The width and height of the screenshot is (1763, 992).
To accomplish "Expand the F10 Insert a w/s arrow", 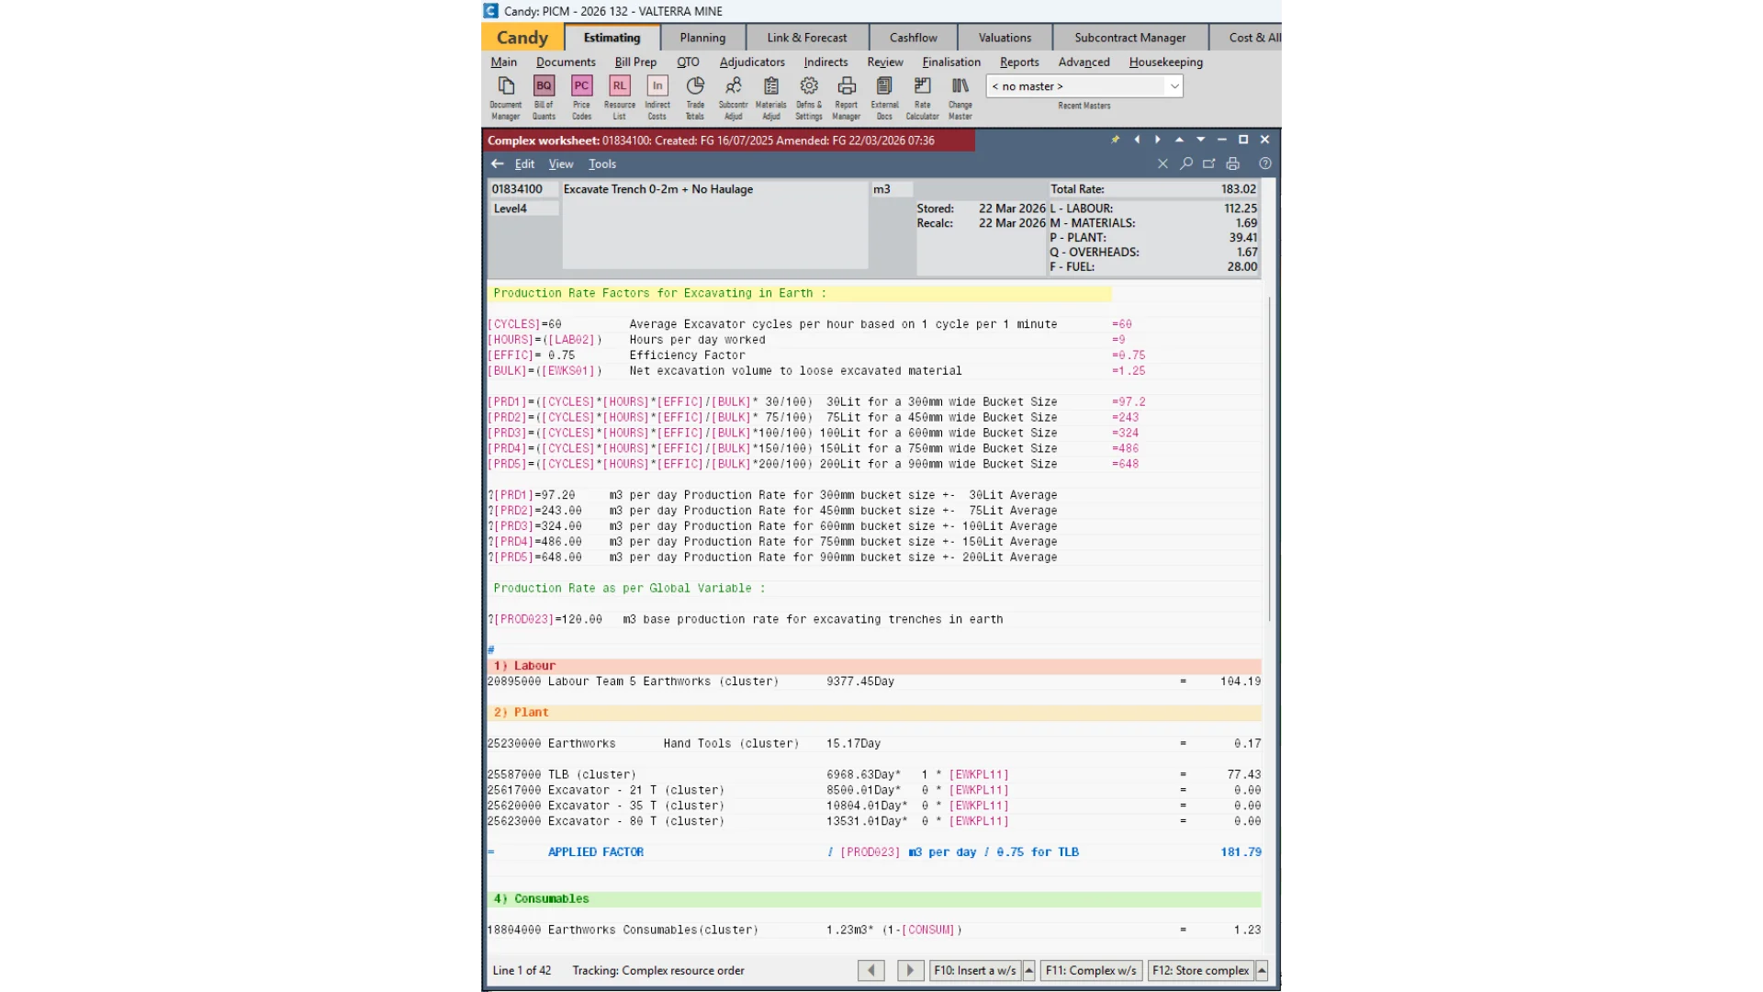I will coord(1029,970).
